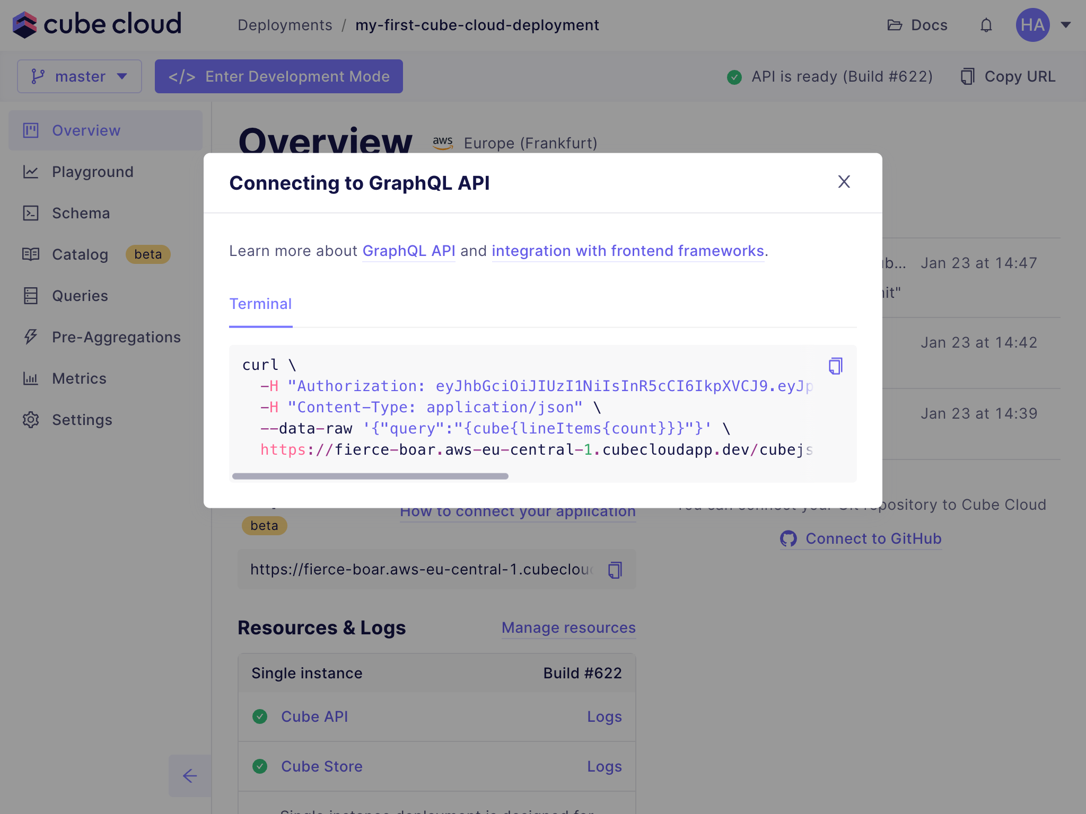The height and width of the screenshot is (814, 1086).
Task: Click the Pre-Aggregations lightning icon
Action: [x=31, y=337]
